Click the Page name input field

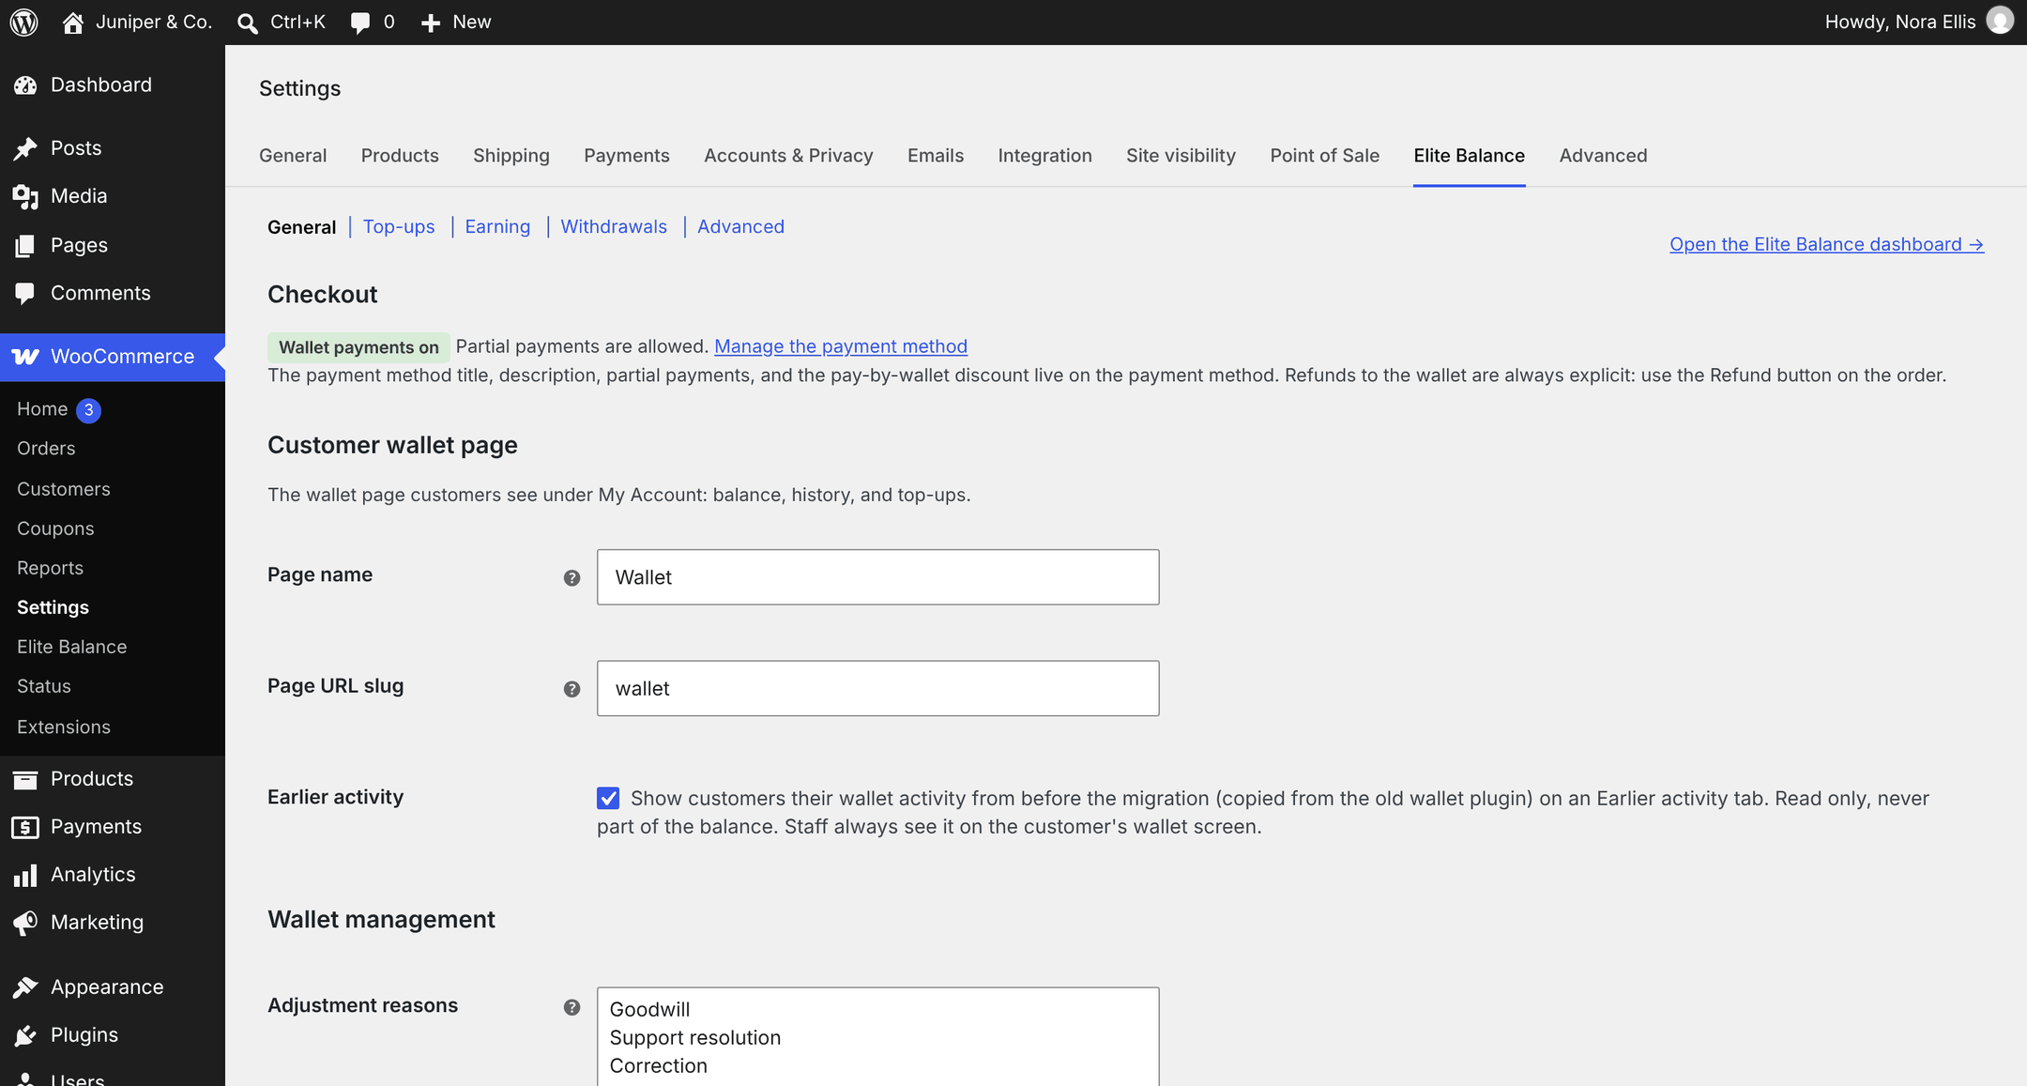878,577
